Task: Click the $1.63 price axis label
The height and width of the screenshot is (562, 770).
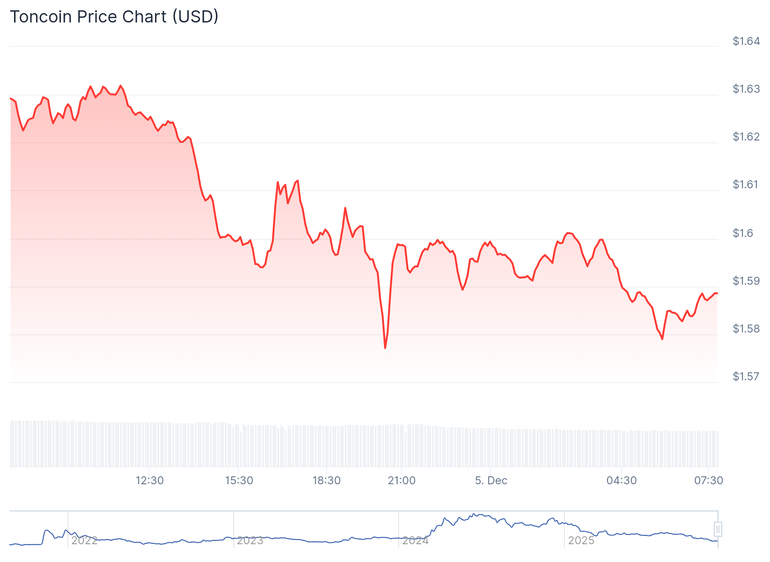Action: 746,89
